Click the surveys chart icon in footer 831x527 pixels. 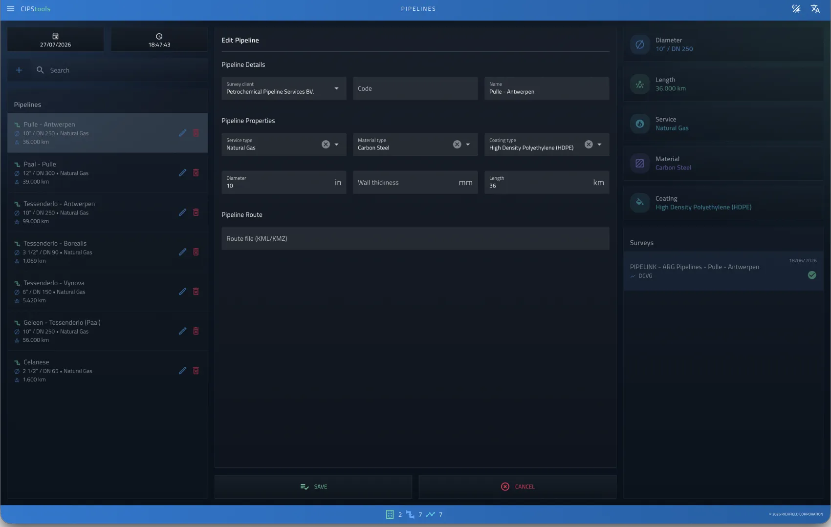(431, 514)
